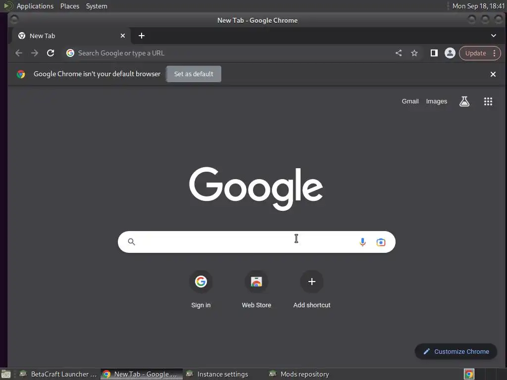507x380 pixels.
Task: Click the clock showing Mon Sep 18
Action: (478, 6)
